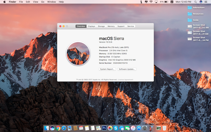
Task: Select the Memory tab
Action: coord(111,26)
